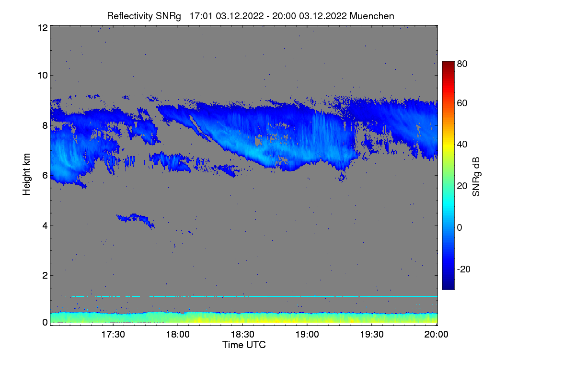
Task: Click the height tick label 2
Action: pos(45,275)
